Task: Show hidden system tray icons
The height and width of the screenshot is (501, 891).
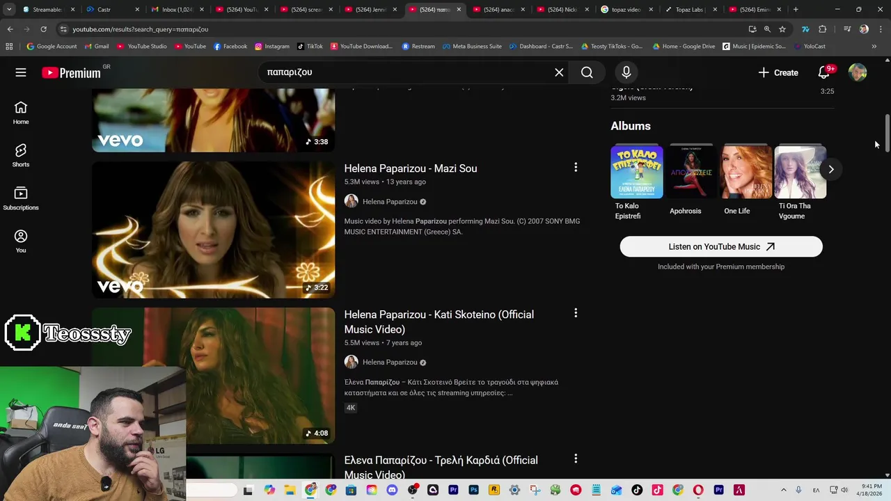Action: [783, 491]
